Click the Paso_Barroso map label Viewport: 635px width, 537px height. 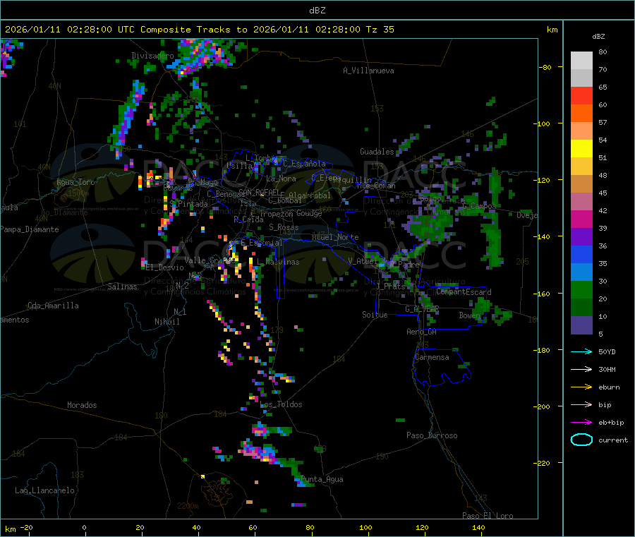(432, 435)
